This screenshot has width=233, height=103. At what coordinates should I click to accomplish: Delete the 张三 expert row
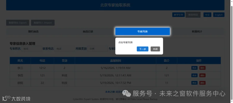pos(202,68)
